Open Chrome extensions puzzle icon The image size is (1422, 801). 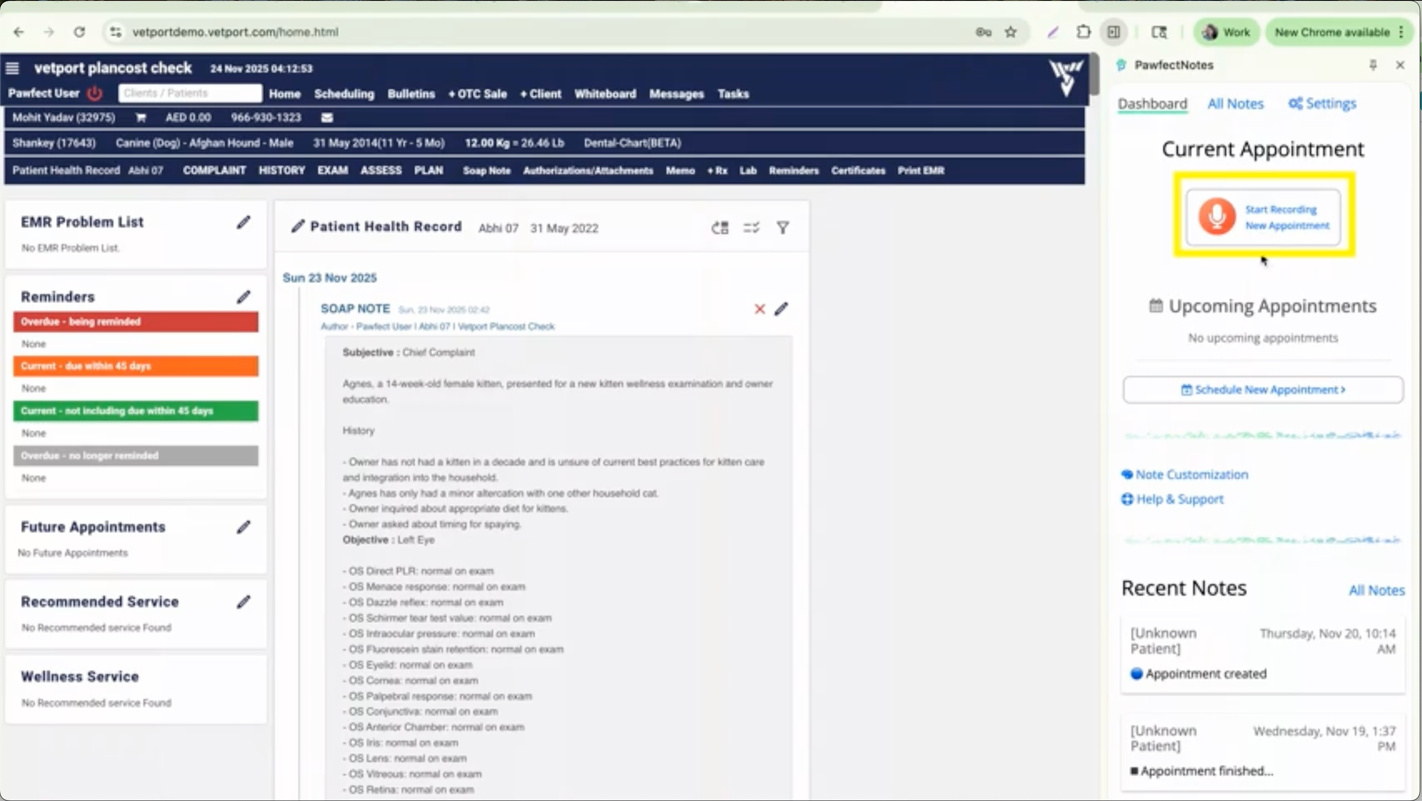tap(1083, 32)
